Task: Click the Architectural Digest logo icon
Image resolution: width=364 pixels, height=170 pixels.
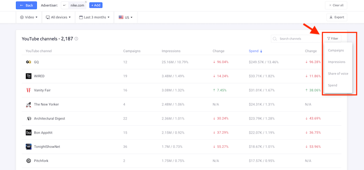Action: [29, 119]
